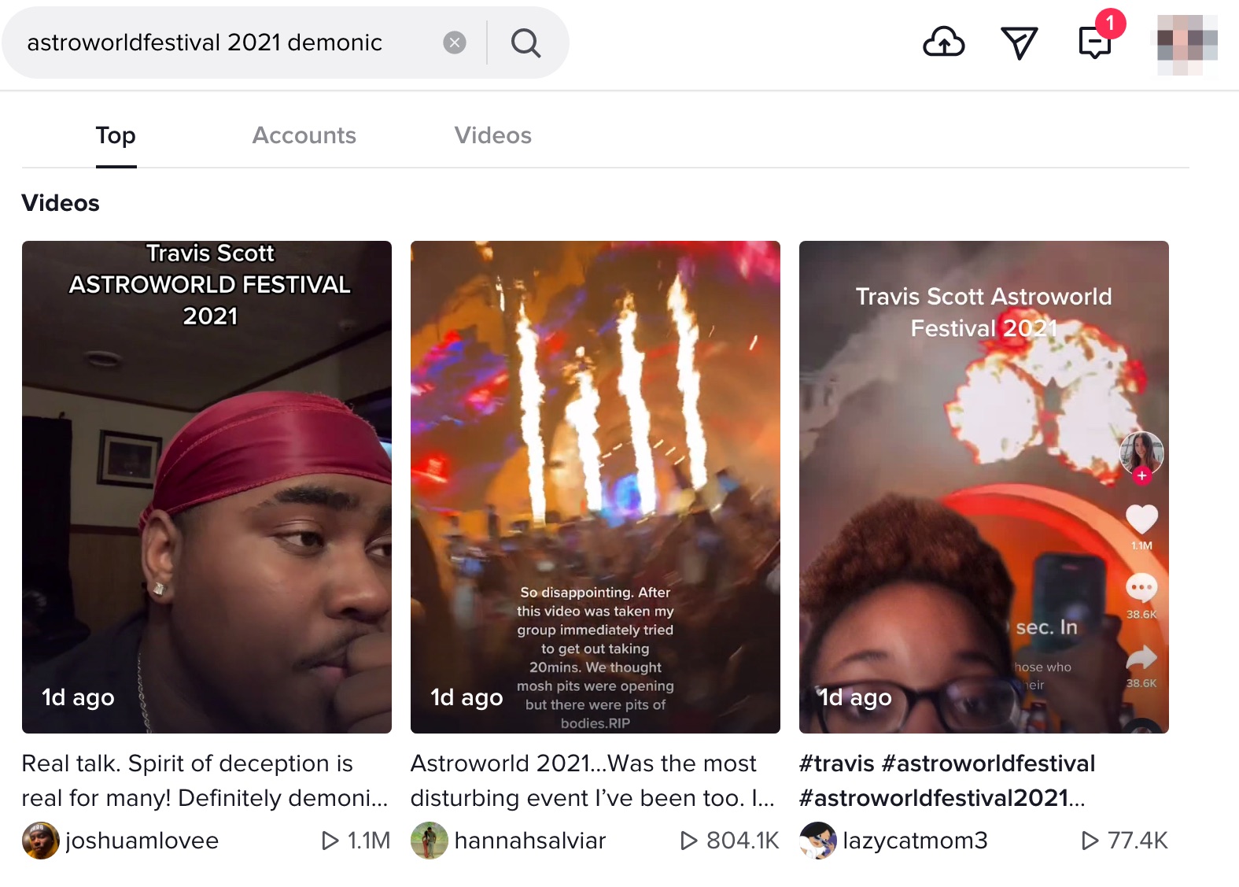Select the Top tab

pos(116,135)
